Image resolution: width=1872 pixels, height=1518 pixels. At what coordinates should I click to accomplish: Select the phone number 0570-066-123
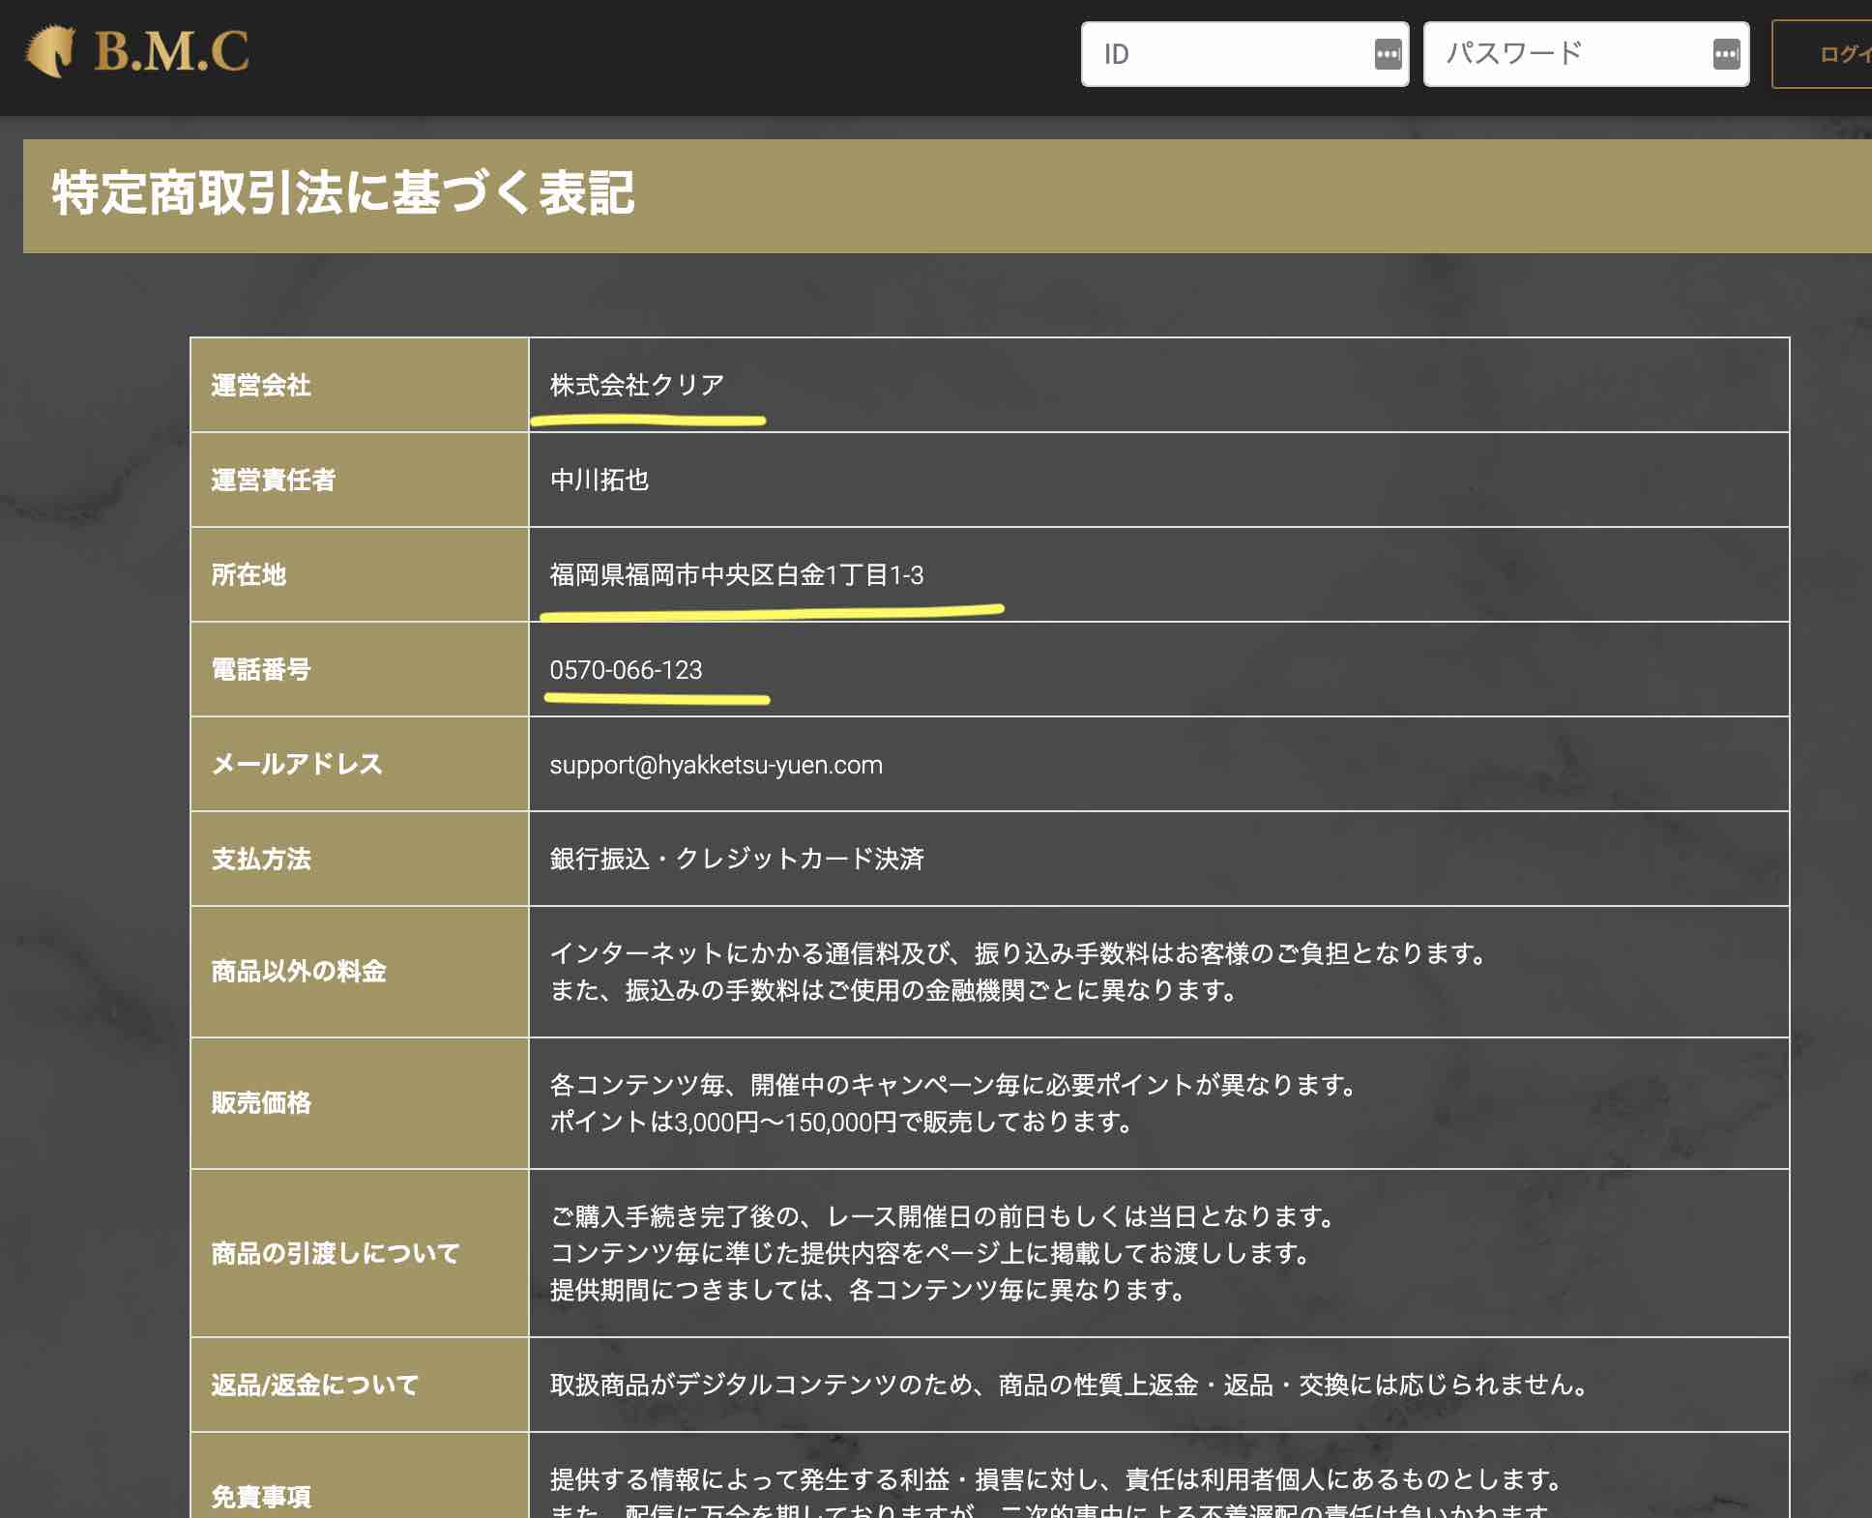pyautogui.click(x=629, y=669)
